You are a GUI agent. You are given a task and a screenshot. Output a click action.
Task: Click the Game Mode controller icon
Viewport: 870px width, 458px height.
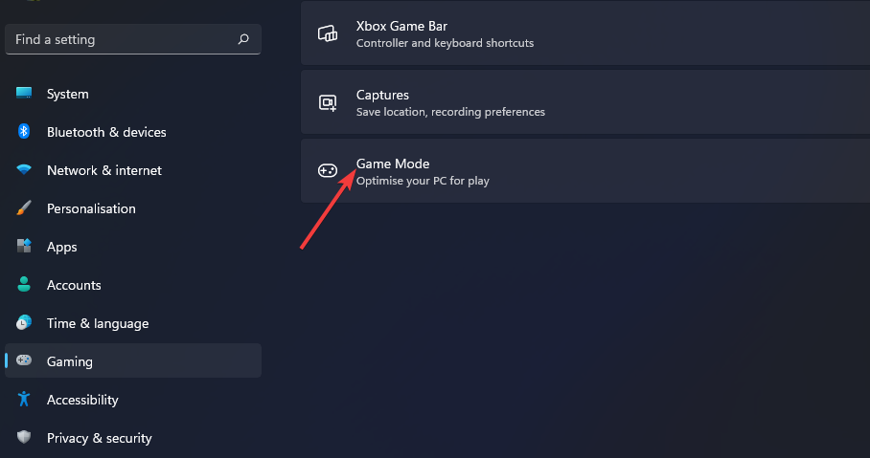click(x=328, y=171)
